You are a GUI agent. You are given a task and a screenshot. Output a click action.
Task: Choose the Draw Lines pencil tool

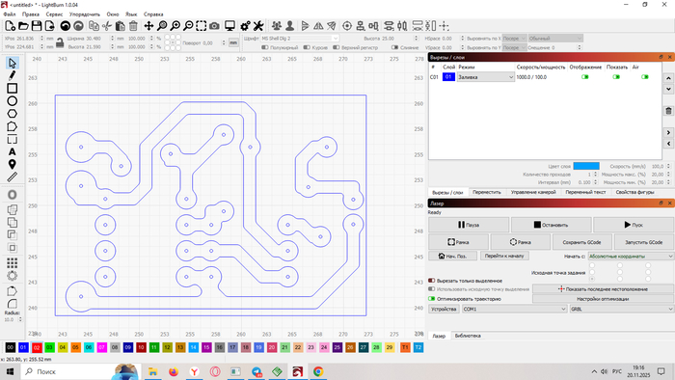pos(12,76)
